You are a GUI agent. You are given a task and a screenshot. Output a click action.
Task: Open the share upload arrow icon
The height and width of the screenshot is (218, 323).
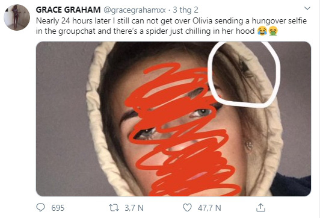pos(260,208)
